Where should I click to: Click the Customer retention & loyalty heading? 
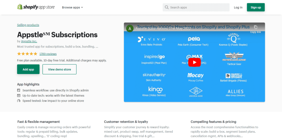point(126,122)
